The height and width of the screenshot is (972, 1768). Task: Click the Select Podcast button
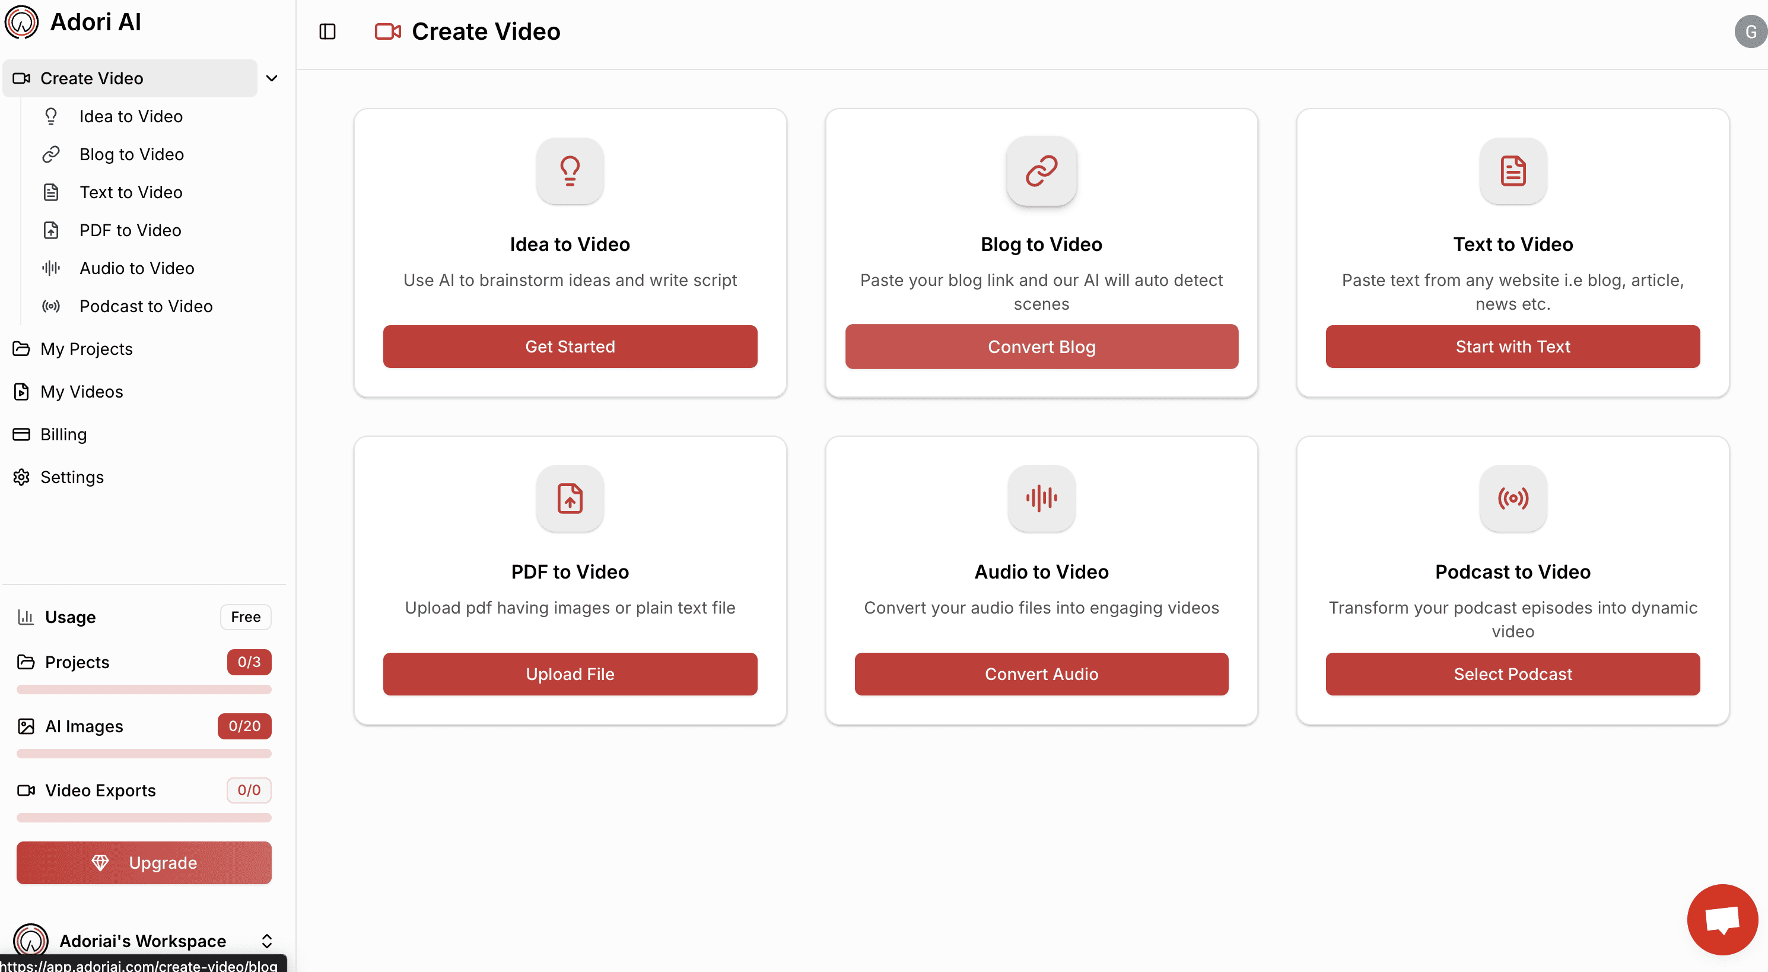click(1513, 674)
